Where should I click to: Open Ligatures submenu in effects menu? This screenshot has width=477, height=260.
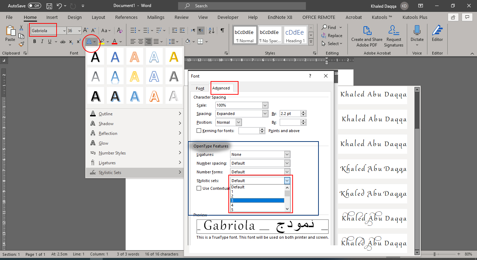134,163
